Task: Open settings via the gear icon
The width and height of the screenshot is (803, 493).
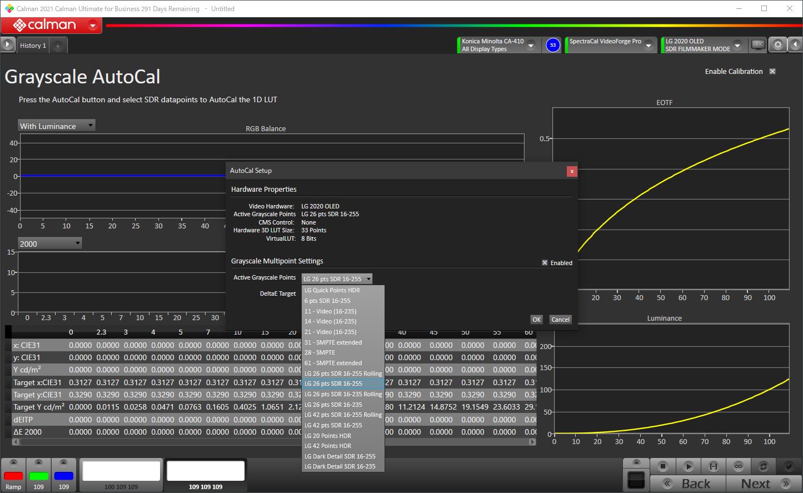Action: (x=778, y=45)
